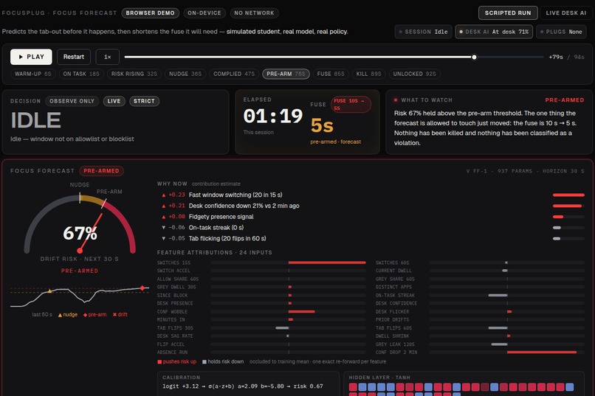
Task: Click the Restart button
Action: coord(74,57)
